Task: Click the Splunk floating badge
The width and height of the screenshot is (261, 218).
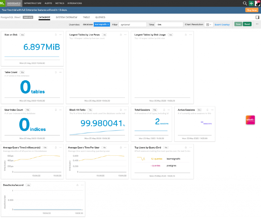Action: tap(250, 120)
